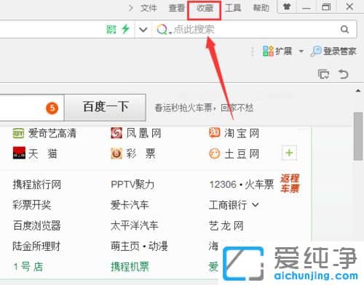Click the green lightning speed-mode icon
Screen dimensions: 364x285
point(125,29)
